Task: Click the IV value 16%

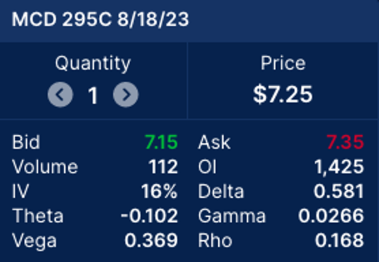Action: (x=160, y=191)
